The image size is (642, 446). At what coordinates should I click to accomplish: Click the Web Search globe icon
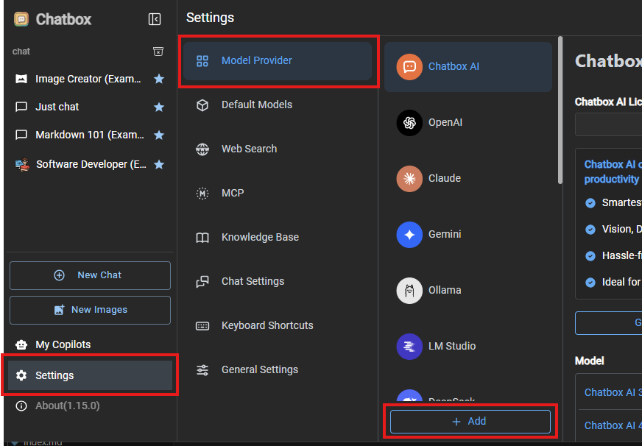click(202, 149)
